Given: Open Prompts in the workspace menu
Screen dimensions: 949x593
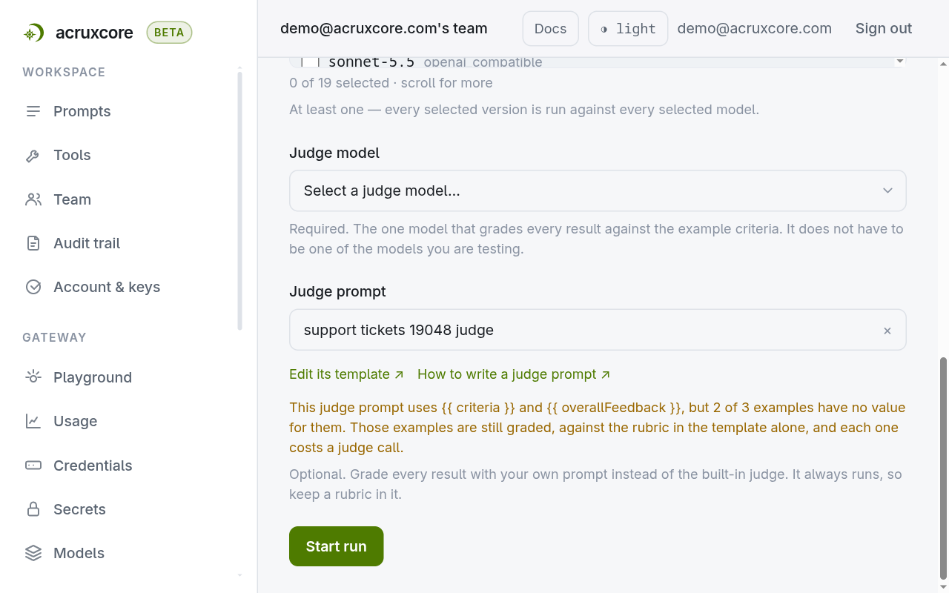Looking at the screenshot, I should point(82,111).
